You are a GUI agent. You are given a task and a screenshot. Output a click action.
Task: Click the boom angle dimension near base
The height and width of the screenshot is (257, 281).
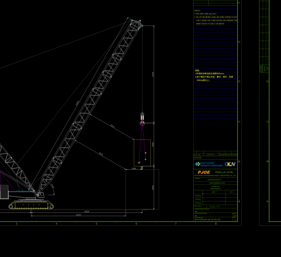[52, 186]
